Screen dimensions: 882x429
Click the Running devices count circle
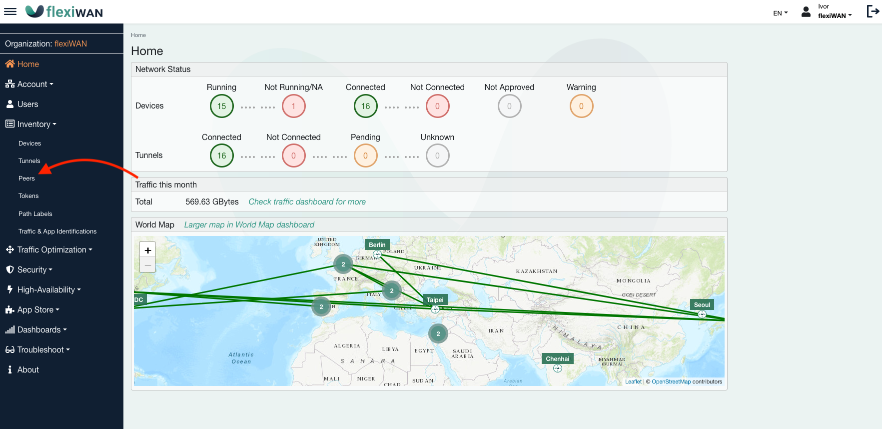point(221,106)
